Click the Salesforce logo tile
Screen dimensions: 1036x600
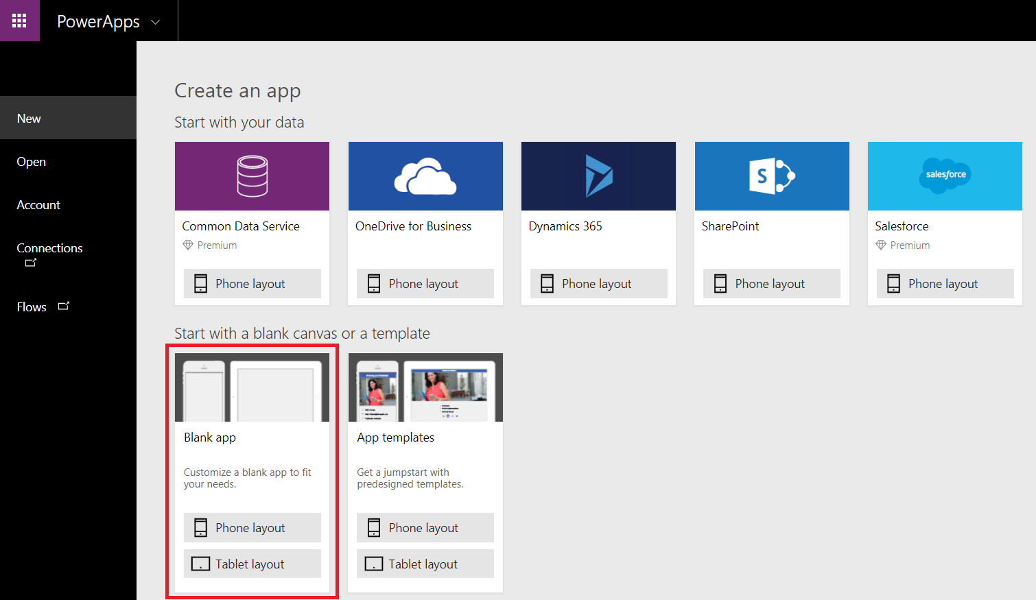945,175
